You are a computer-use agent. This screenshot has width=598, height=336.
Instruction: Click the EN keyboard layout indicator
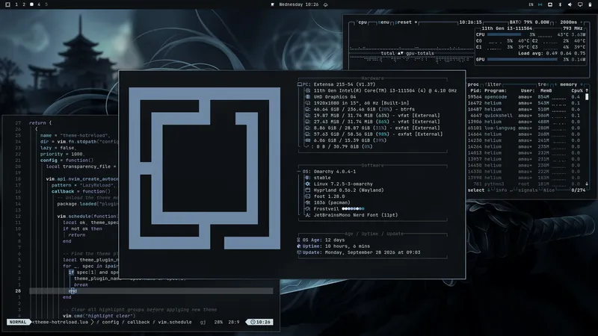coord(531,4)
